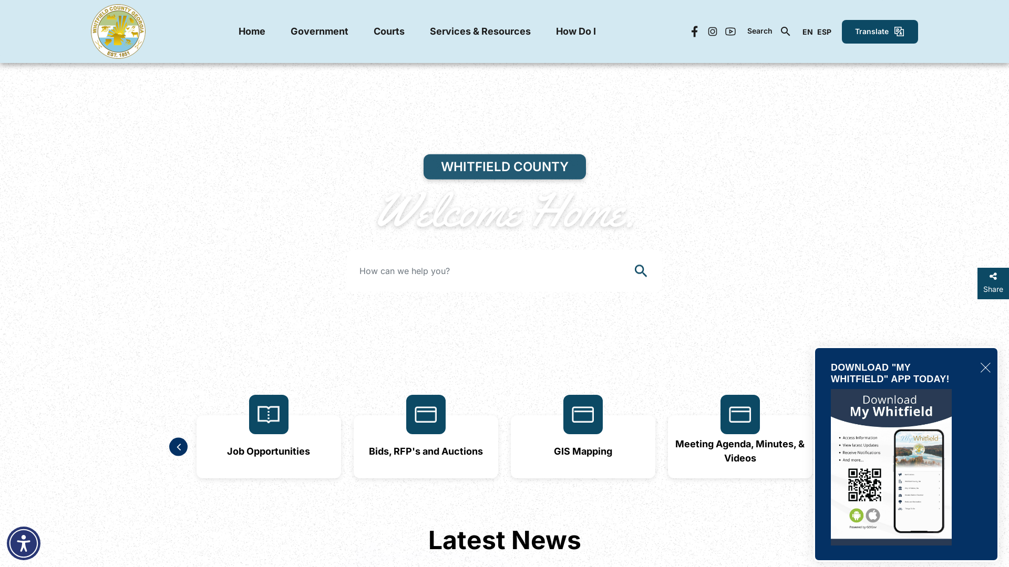Toggle the Accessibility menu button
Viewport: 1009px width, 567px height.
24,543
